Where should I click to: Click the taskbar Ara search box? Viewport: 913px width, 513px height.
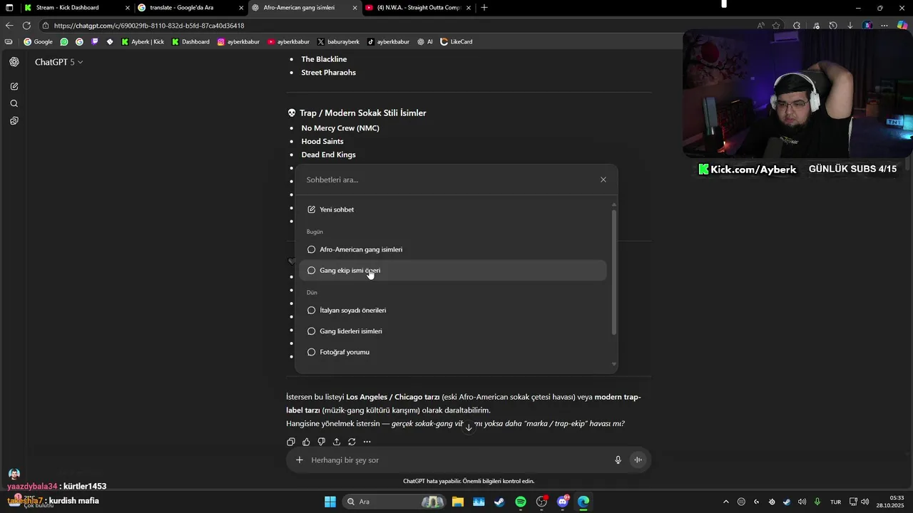[x=394, y=502]
